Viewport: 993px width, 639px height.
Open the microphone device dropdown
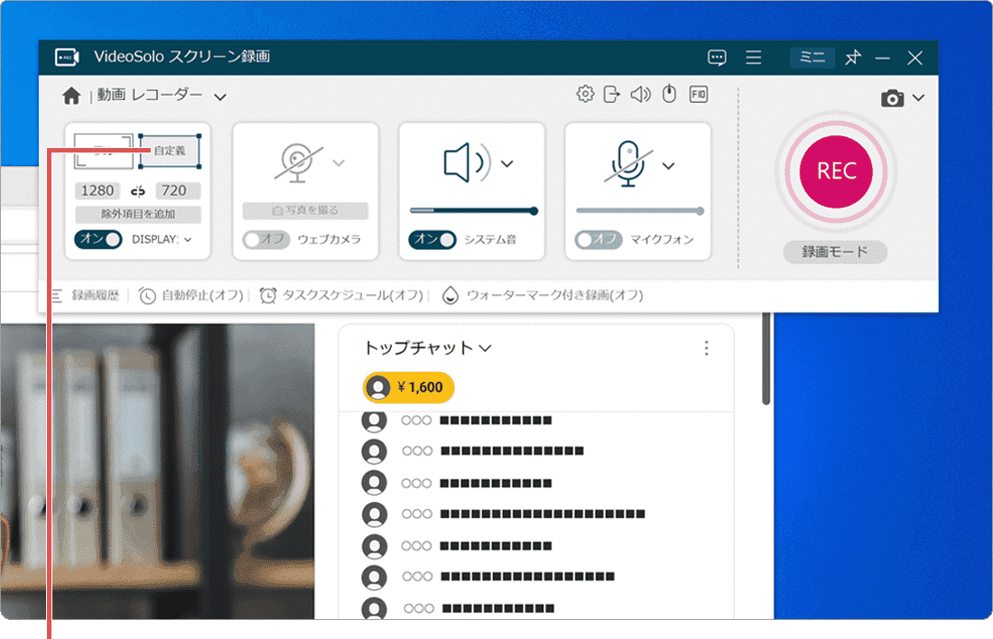(670, 164)
